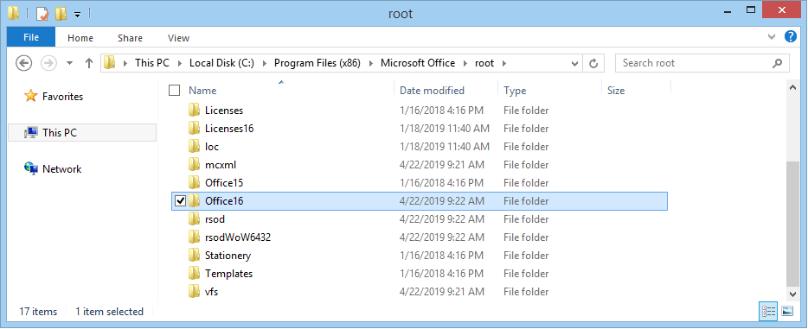Click the Templates folder name

228,274
